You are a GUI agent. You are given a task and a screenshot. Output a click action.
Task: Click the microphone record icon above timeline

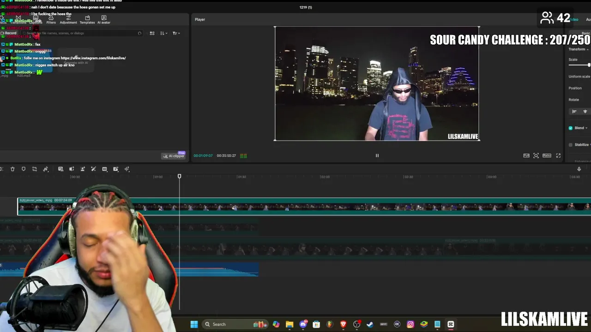579,169
